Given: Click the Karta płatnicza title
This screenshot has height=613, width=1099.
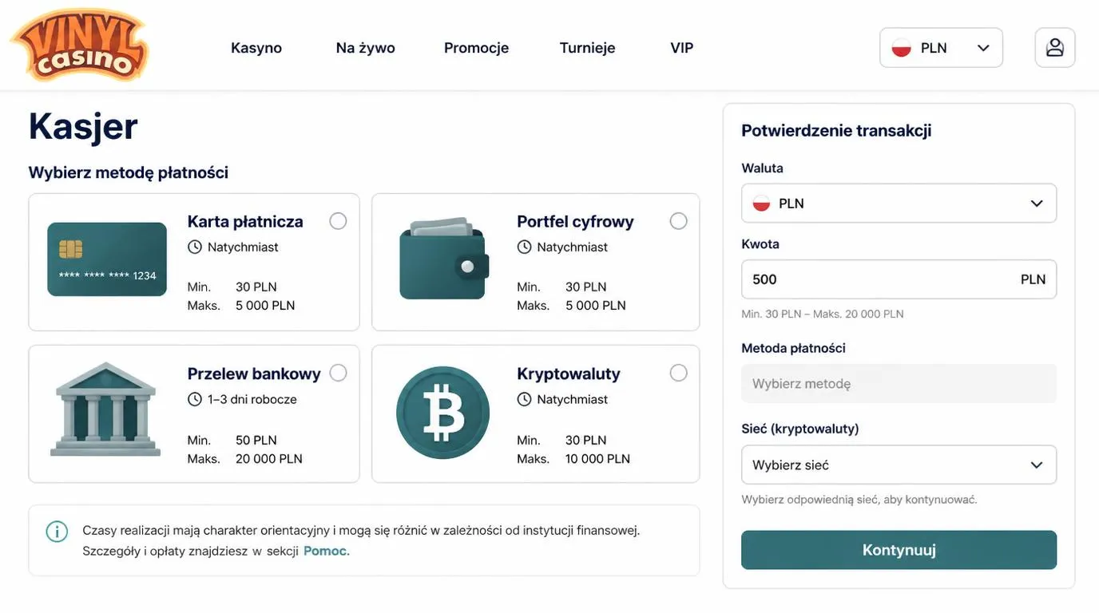Looking at the screenshot, I should point(245,222).
